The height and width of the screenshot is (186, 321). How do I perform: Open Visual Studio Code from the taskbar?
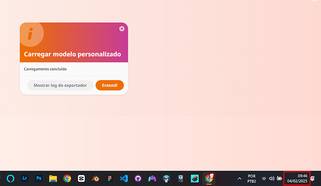124,179
